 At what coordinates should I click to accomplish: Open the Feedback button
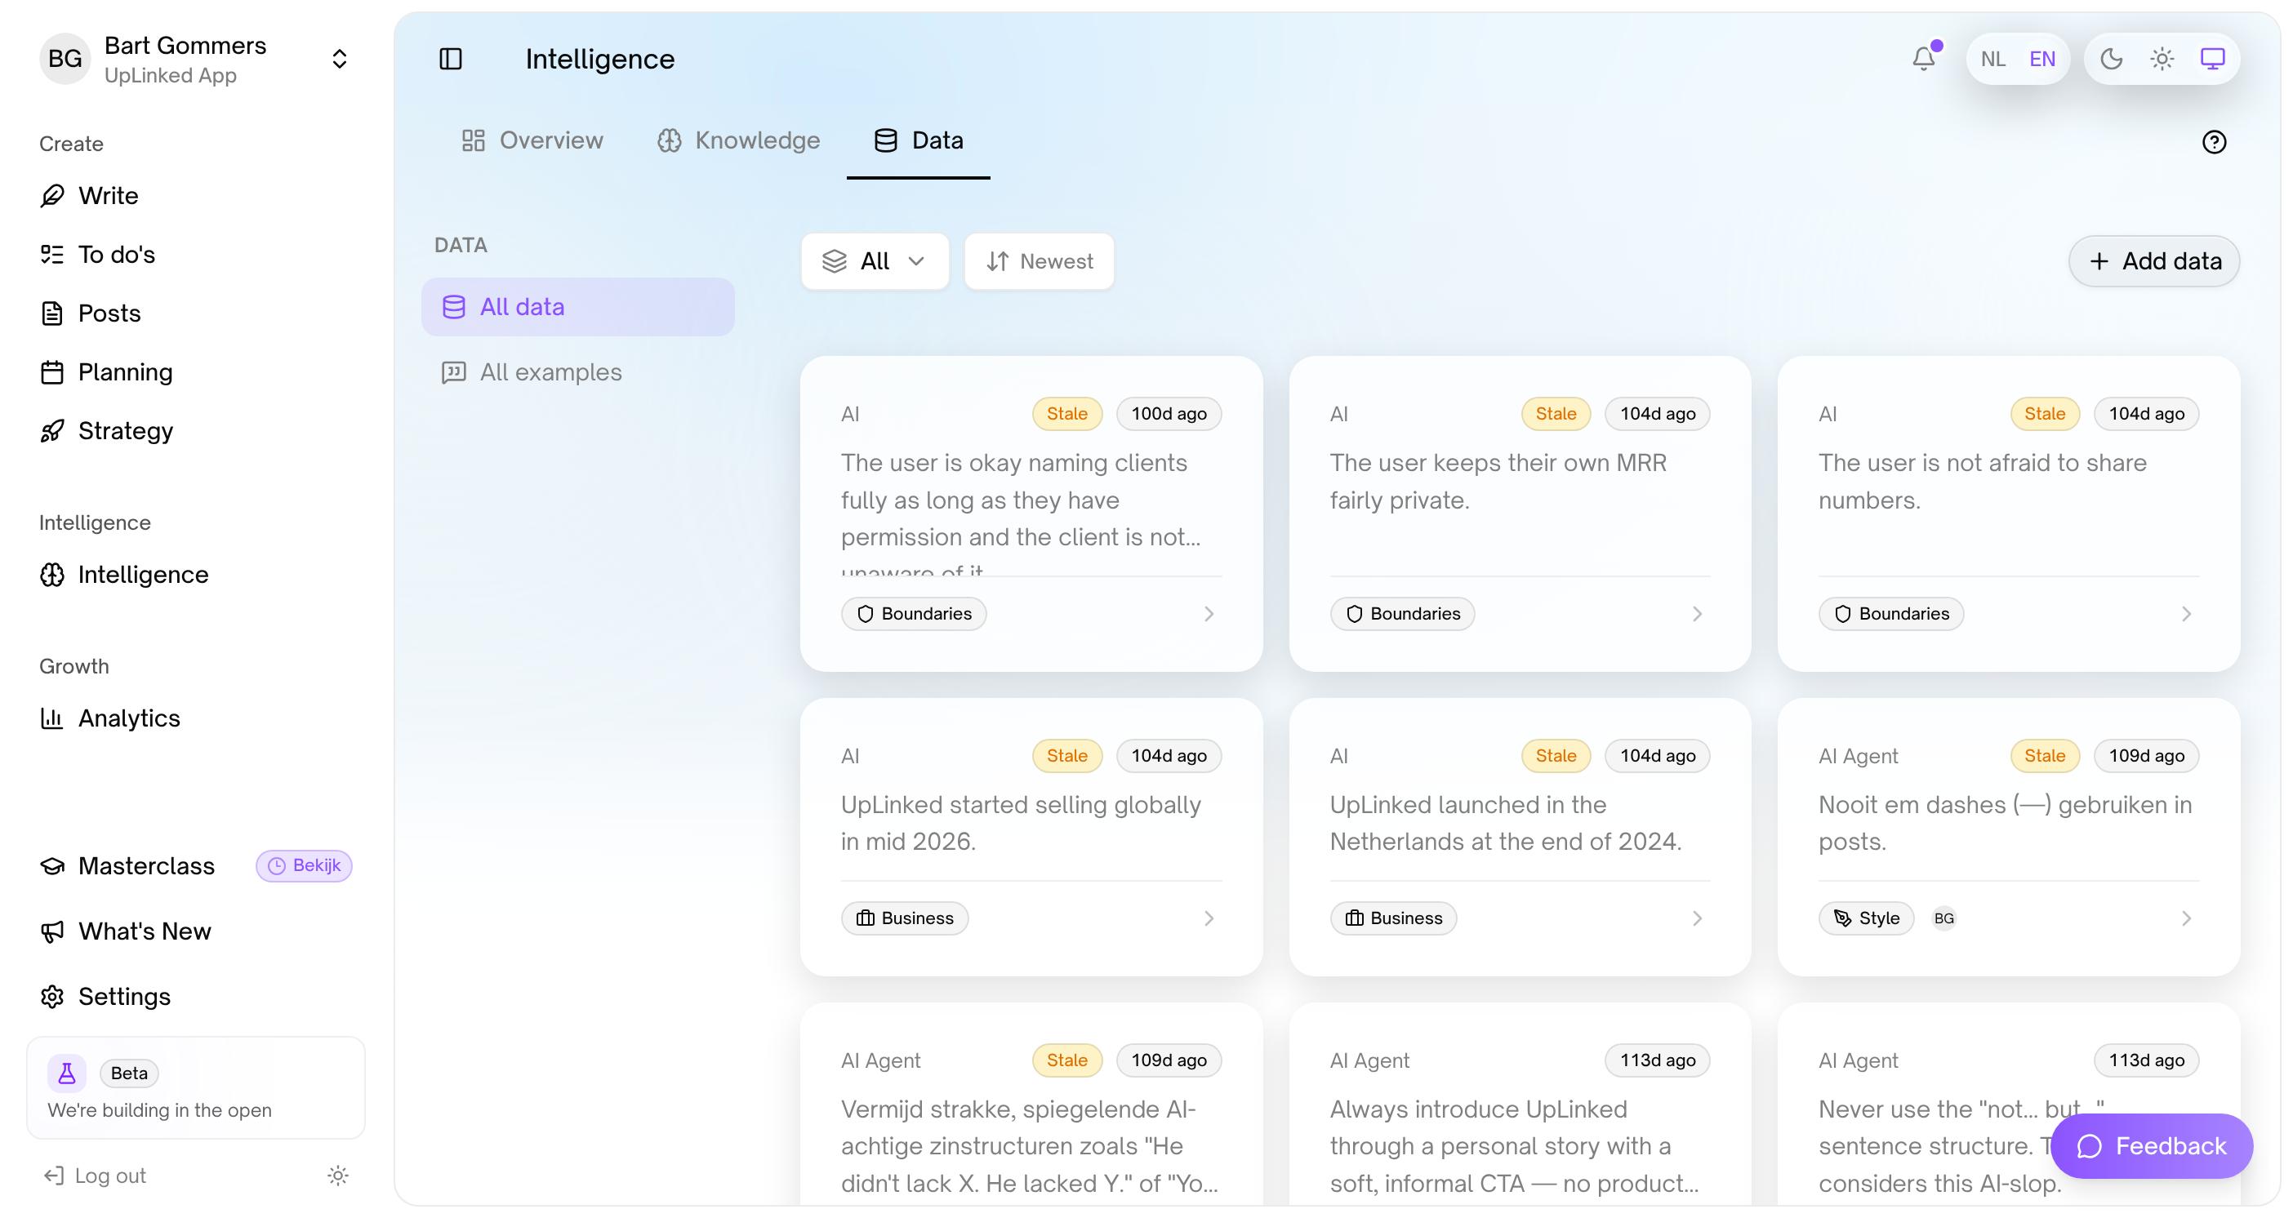(2152, 1146)
